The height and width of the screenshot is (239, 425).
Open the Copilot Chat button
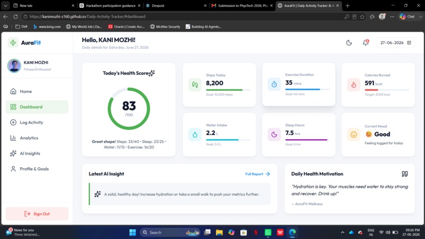point(407,16)
